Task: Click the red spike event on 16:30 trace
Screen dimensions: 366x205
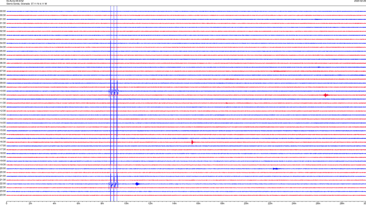Action: (192, 142)
